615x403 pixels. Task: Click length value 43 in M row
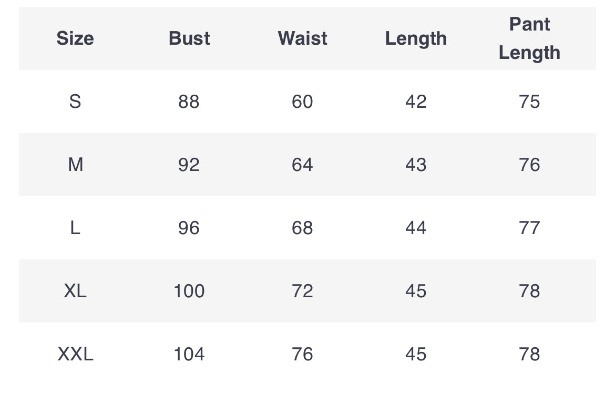[416, 165]
